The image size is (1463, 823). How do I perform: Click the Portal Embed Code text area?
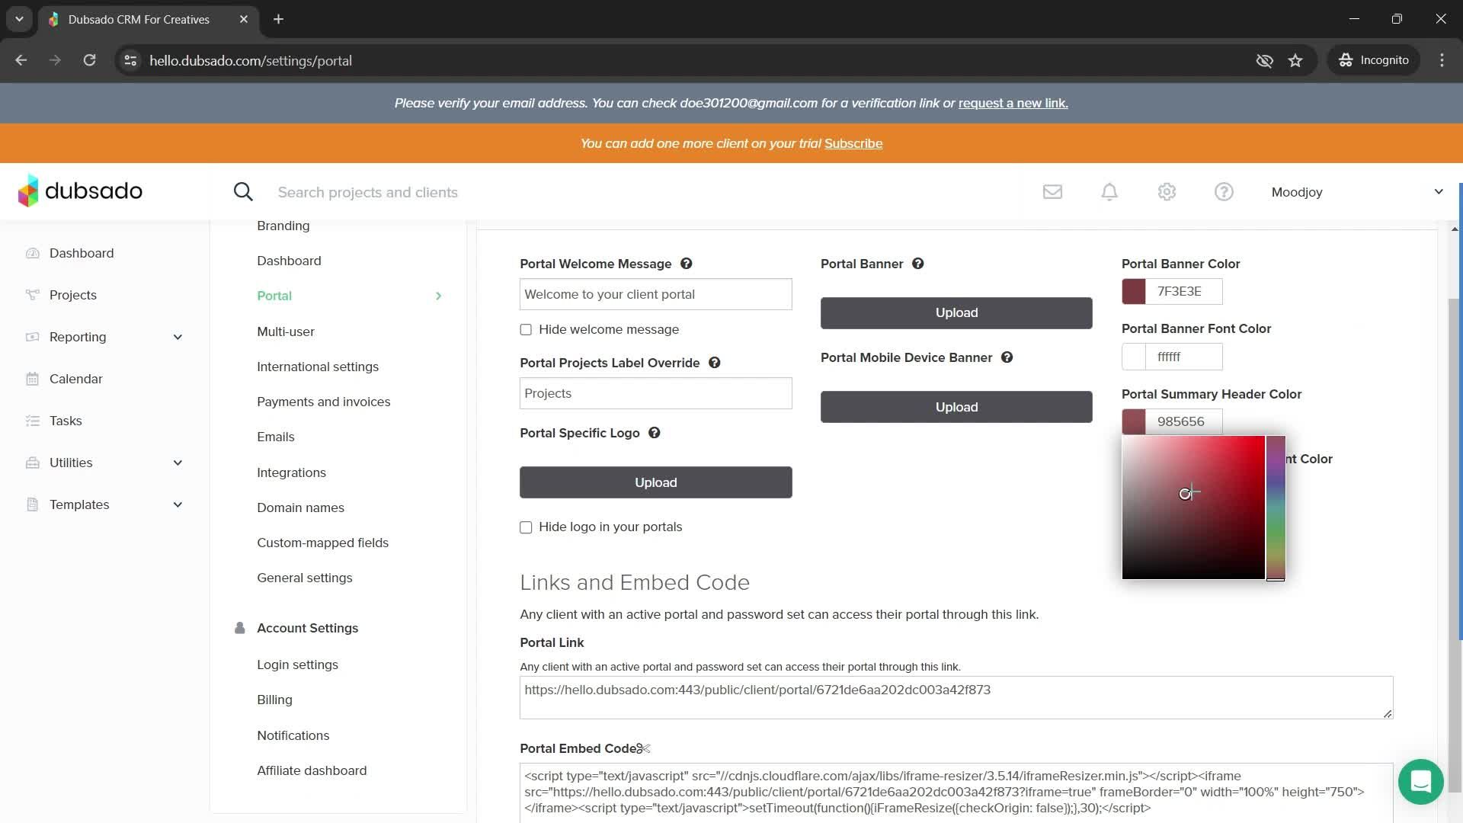(956, 793)
